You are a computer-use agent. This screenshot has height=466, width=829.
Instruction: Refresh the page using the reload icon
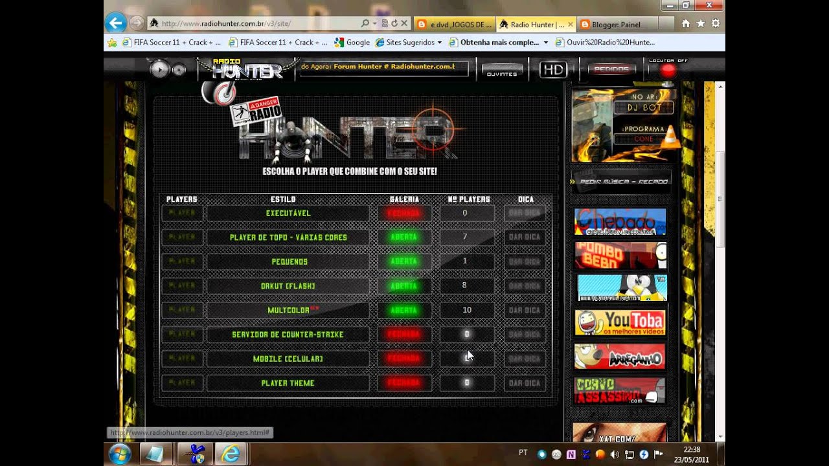coord(394,23)
